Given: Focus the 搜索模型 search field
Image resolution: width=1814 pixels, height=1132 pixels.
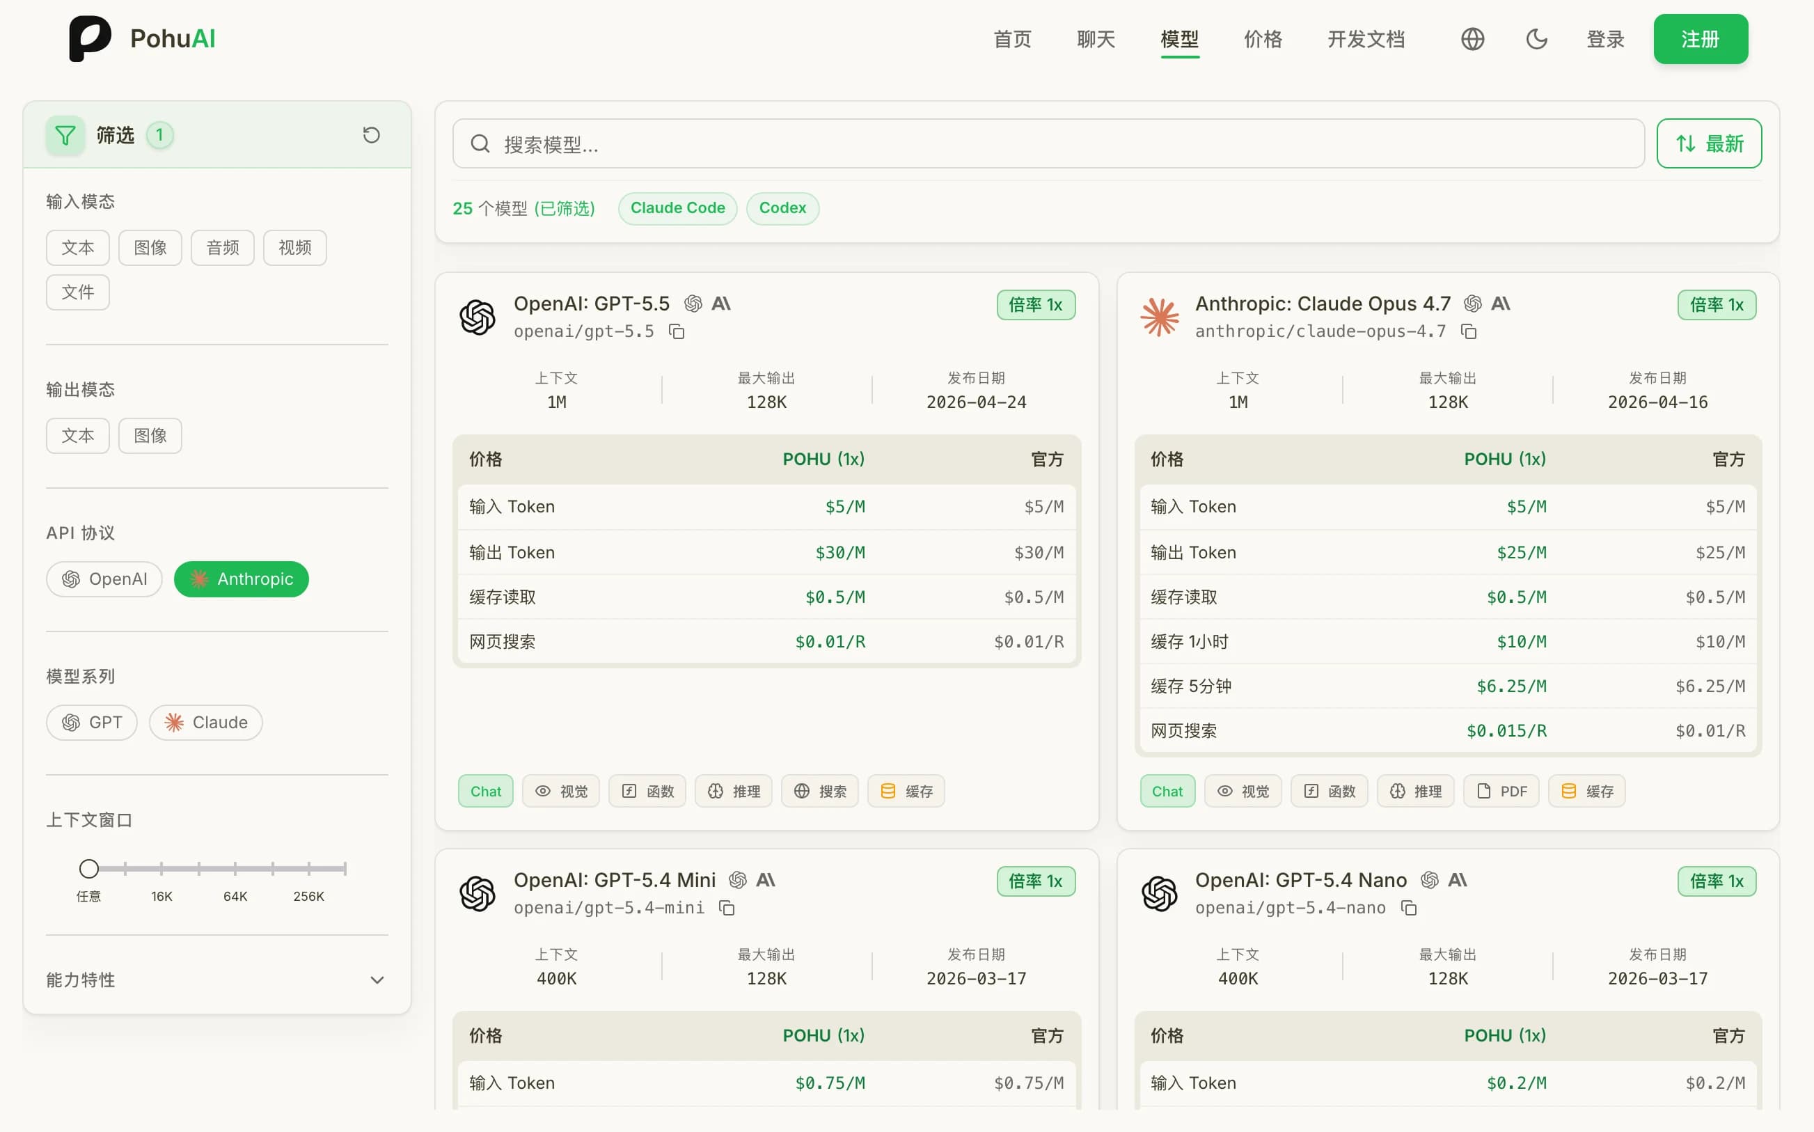Looking at the screenshot, I should coord(1048,143).
